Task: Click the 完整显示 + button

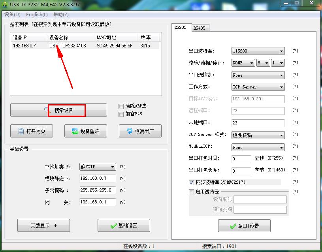Action: coord(43,226)
